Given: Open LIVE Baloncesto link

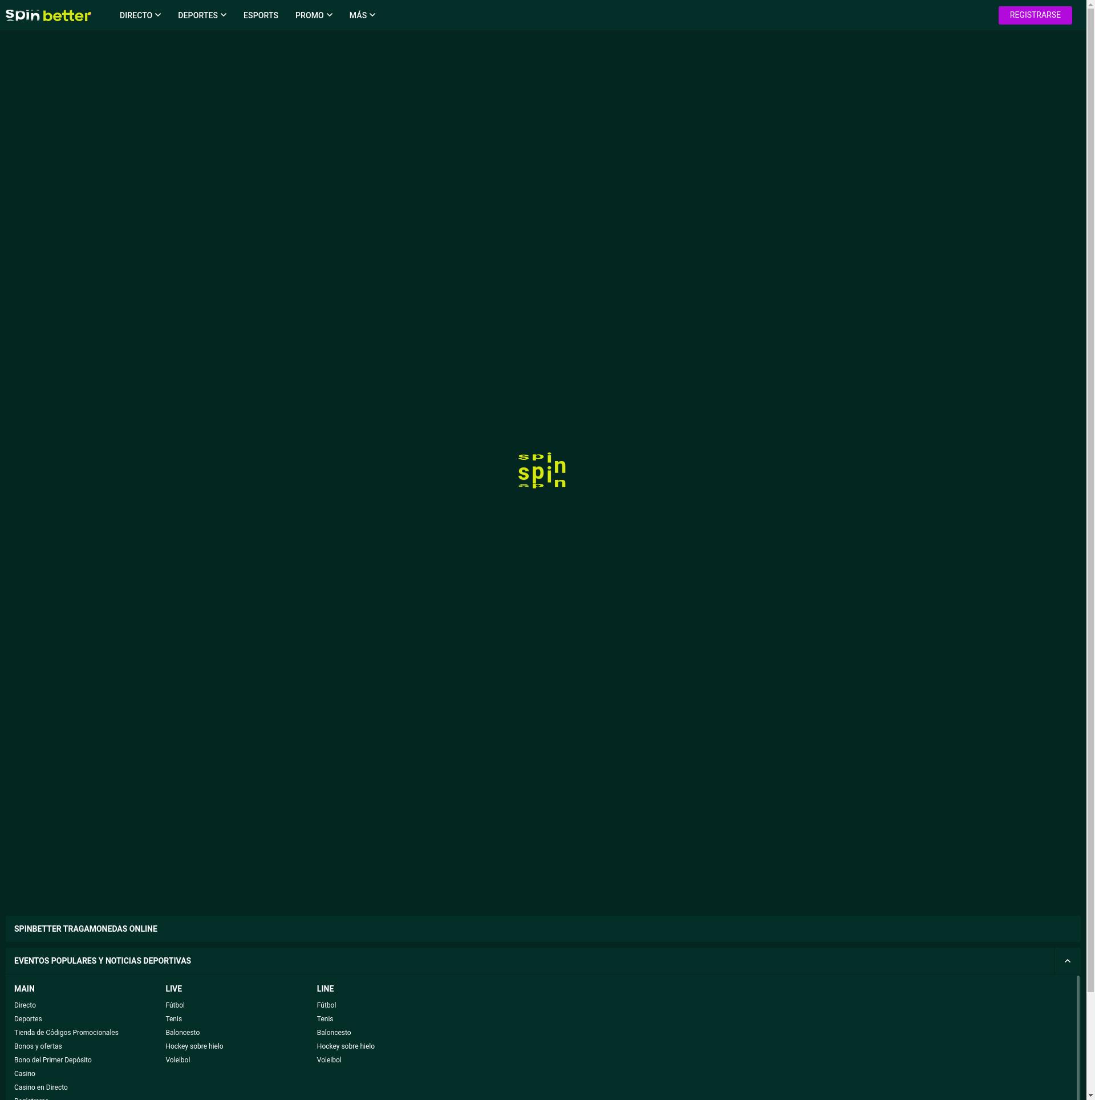Looking at the screenshot, I should click(182, 1033).
